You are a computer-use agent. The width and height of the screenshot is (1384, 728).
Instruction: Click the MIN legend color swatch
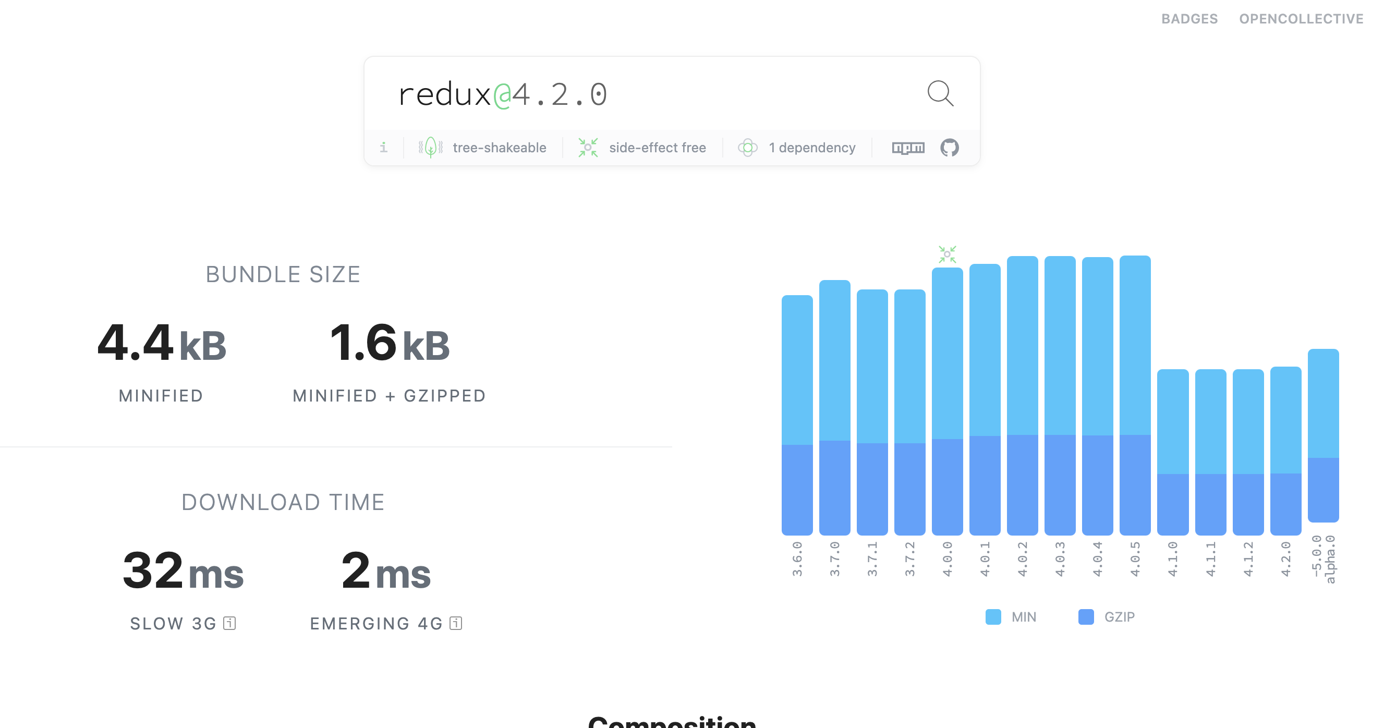(x=993, y=617)
